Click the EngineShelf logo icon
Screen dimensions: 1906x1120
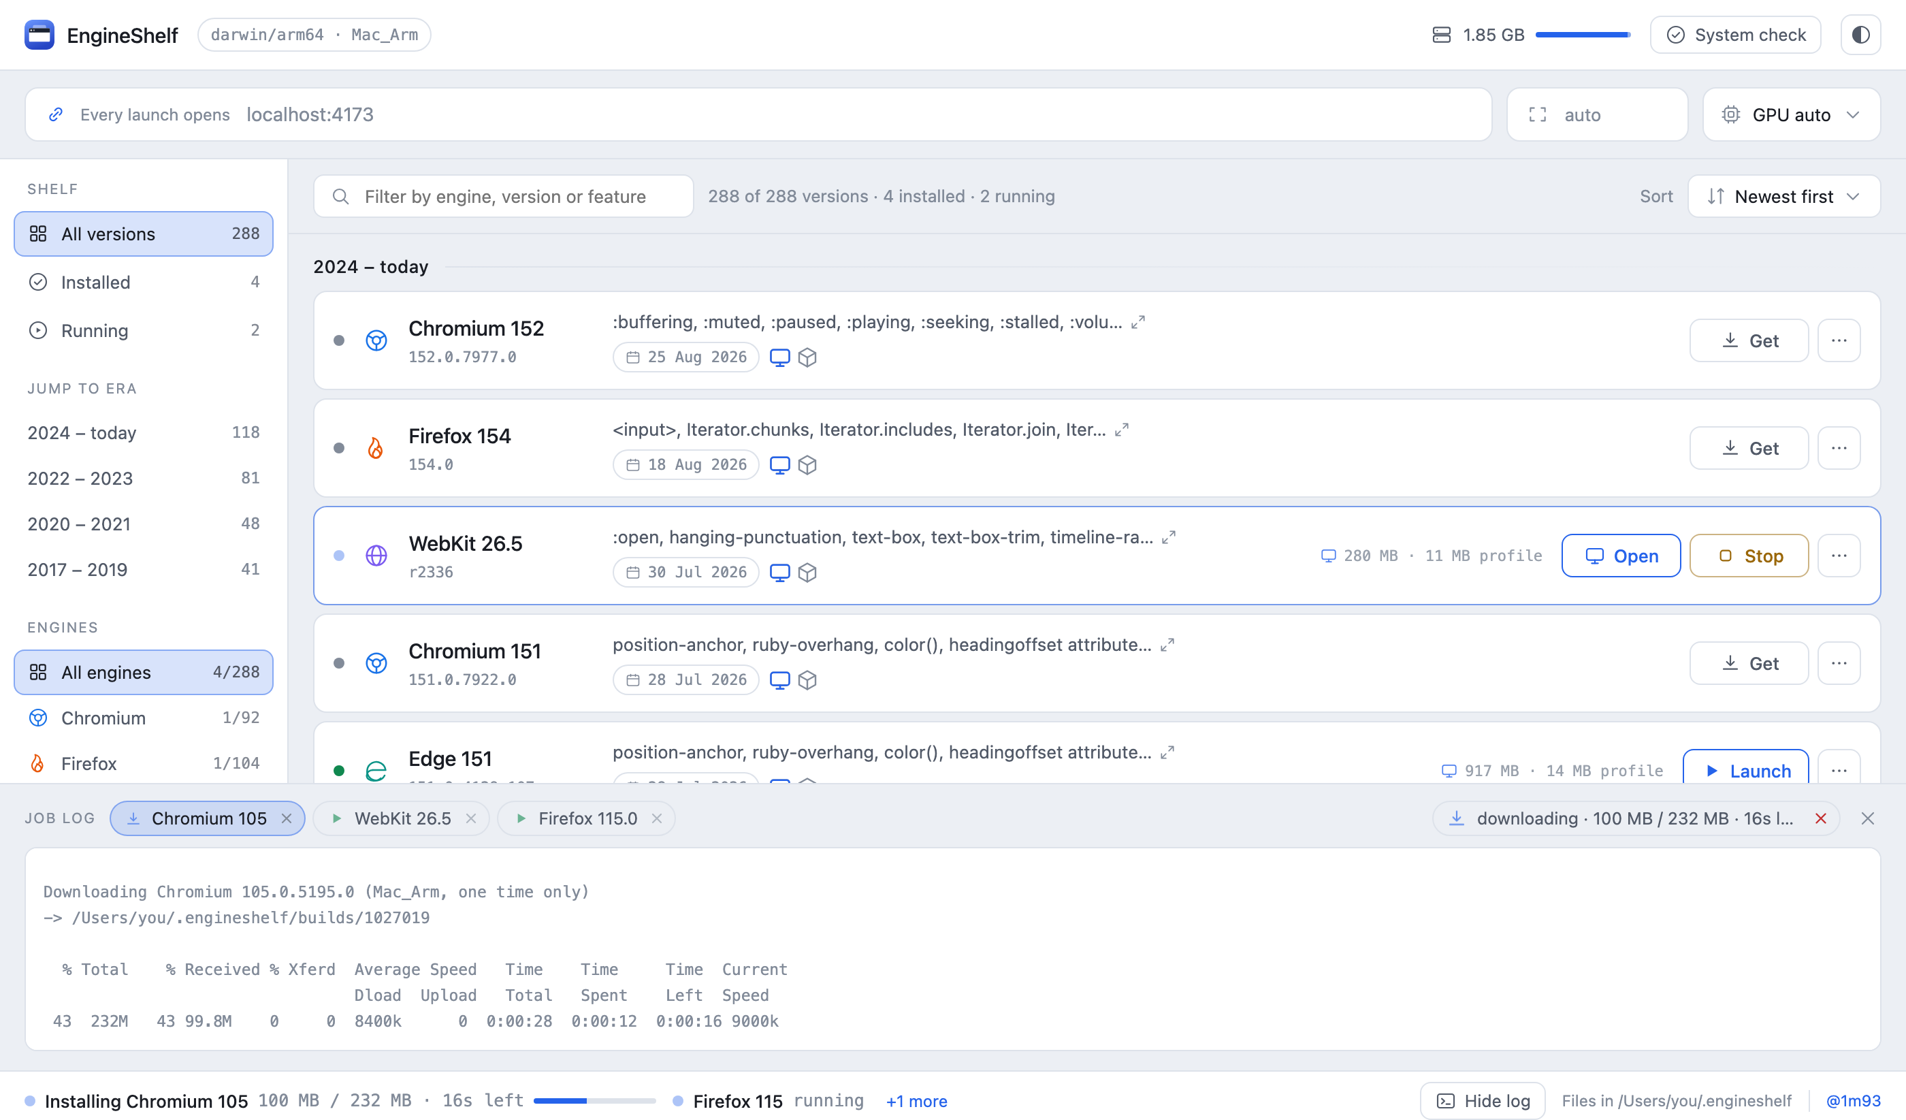coord(39,35)
